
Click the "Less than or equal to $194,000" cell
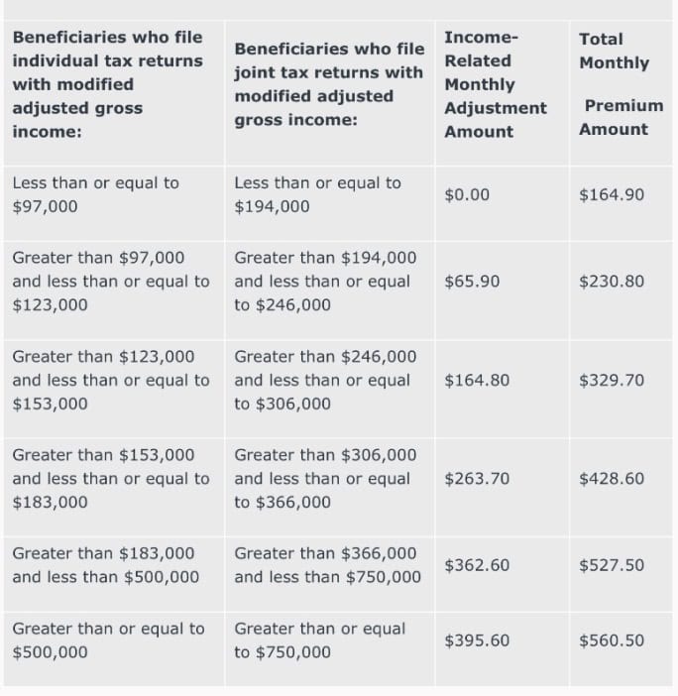click(x=317, y=194)
